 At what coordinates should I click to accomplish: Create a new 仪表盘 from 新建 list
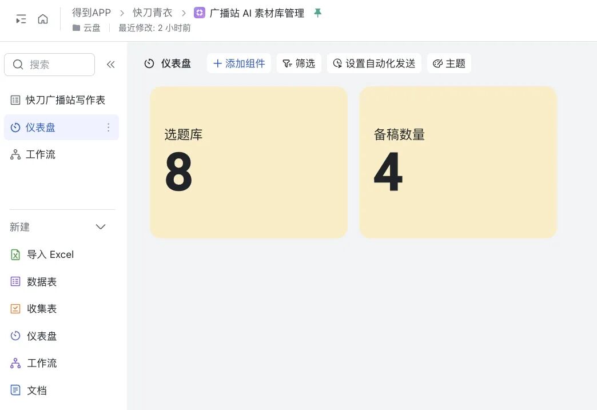coord(34,336)
